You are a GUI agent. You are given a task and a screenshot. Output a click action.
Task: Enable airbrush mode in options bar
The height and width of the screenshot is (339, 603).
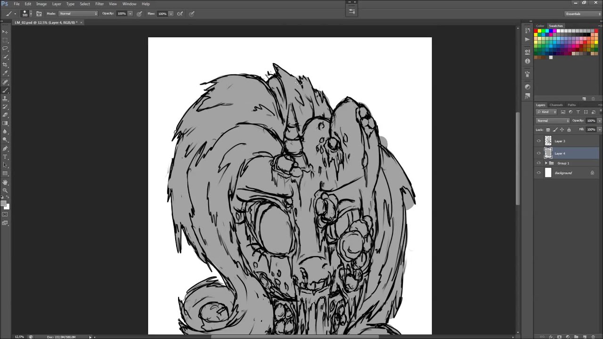pyautogui.click(x=180, y=14)
